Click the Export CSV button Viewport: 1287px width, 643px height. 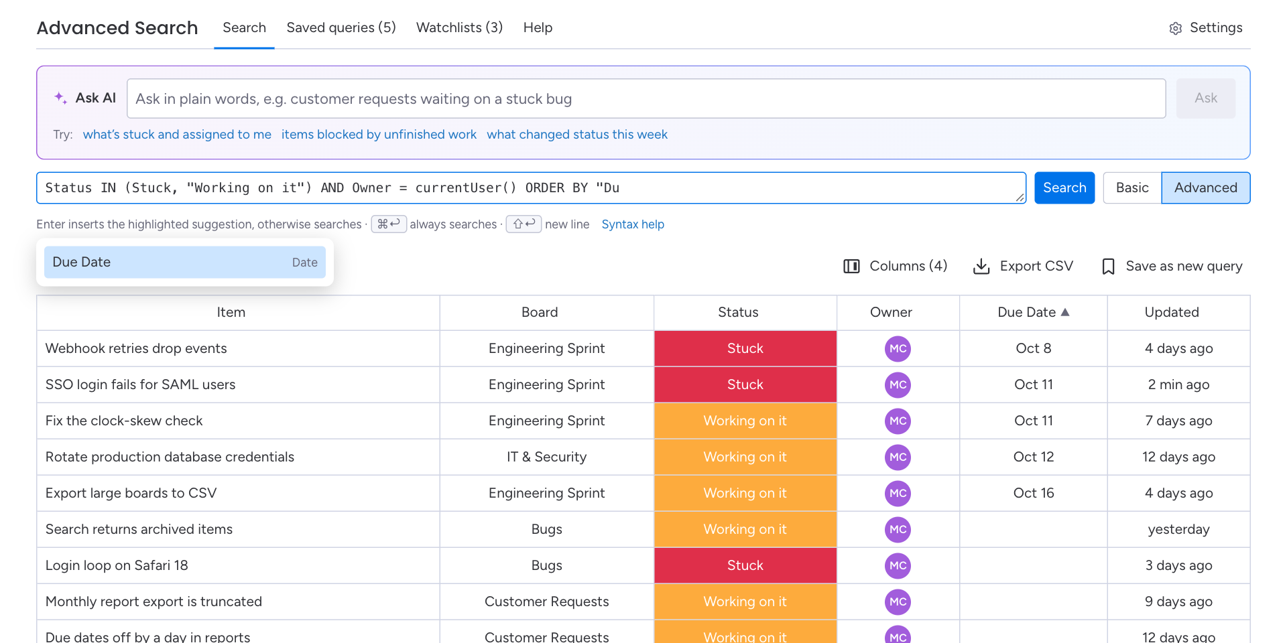click(1024, 267)
